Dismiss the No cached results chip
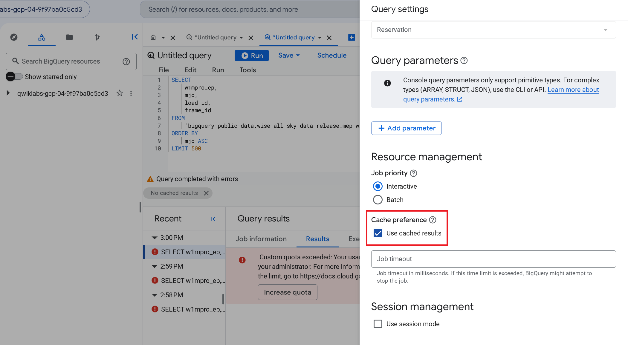 [206, 193]
